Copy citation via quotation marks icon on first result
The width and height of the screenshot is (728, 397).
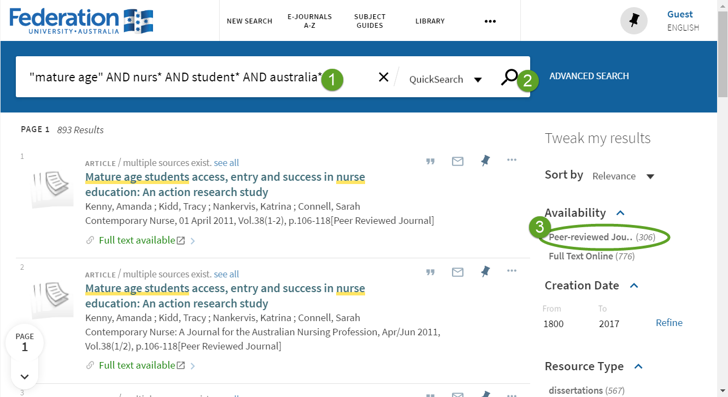coord(430,161)
